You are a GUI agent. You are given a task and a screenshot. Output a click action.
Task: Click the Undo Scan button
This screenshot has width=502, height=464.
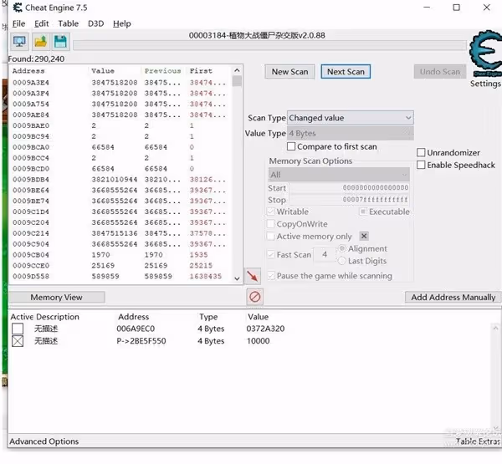440,72
